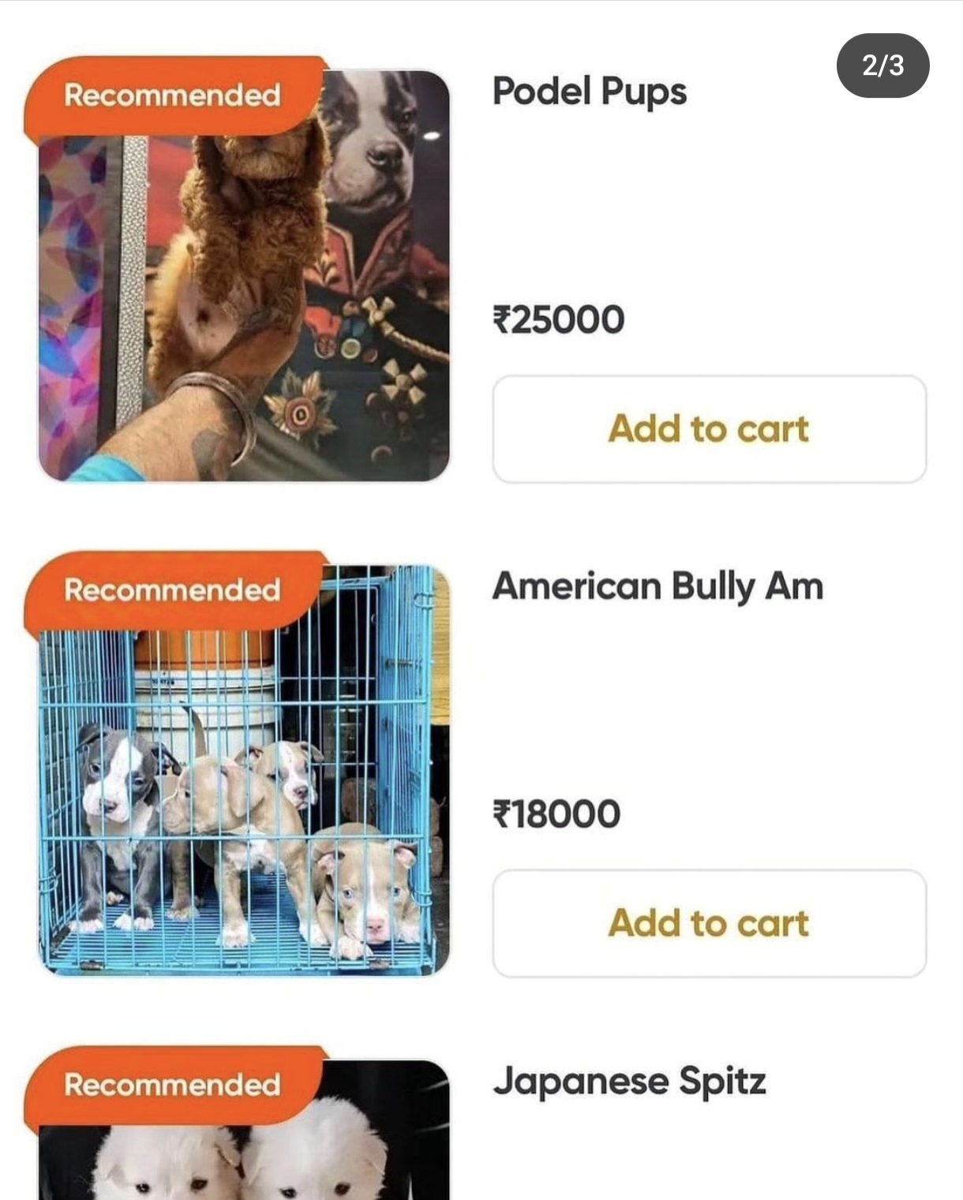
Task: Click the ₹18000 price label
Action: pos(556,814)
